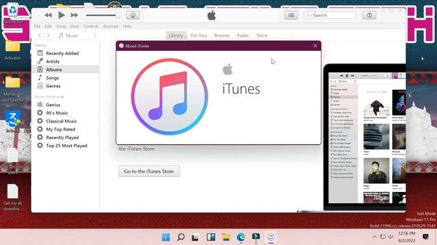The height and width of the screenshot is (245, 437).
Task: Open the View menu
Action: pos(74,26)
